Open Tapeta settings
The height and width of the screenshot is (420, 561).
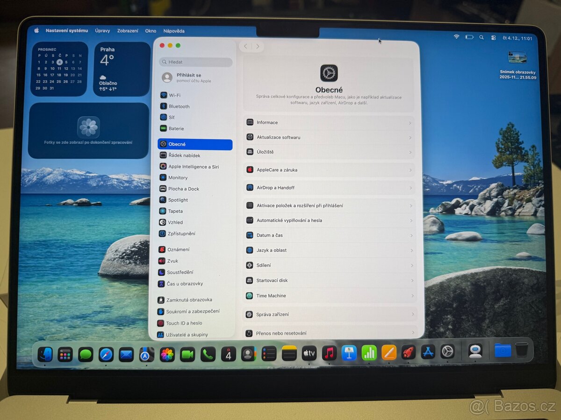(176, 211)
